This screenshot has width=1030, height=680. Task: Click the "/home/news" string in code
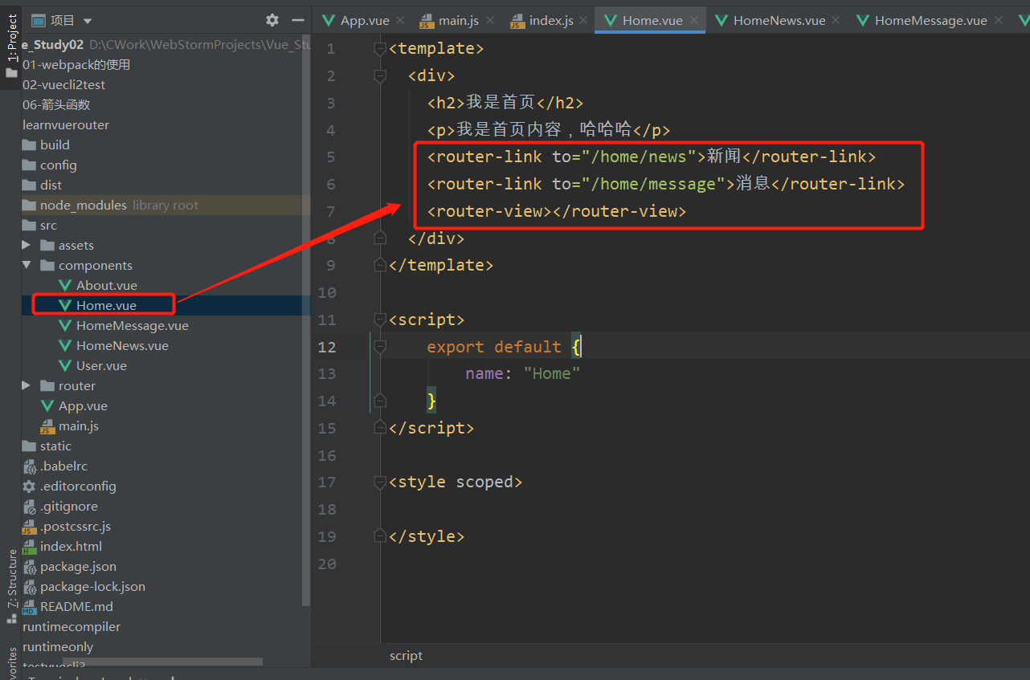(x=640, y=157)
